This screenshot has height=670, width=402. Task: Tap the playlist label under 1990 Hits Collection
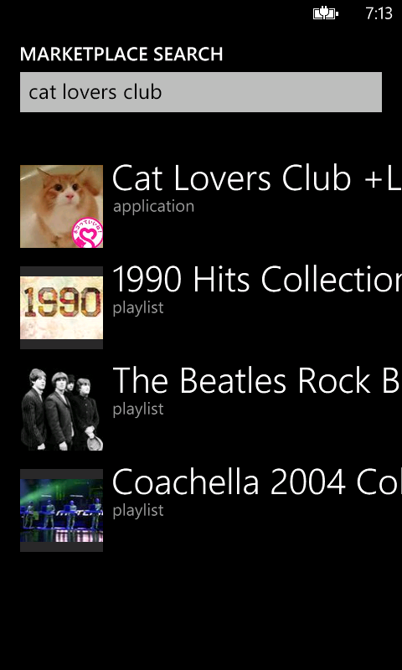click(138, 308)
